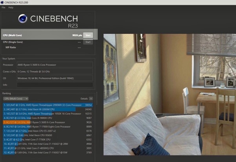Select the Xeon CPU E5-2697 v2 row

47,131
